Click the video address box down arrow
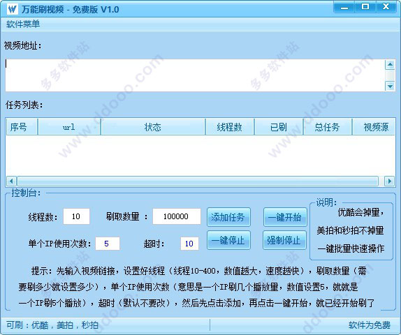The height and width of the screenshot is (335, 401). 390,86
